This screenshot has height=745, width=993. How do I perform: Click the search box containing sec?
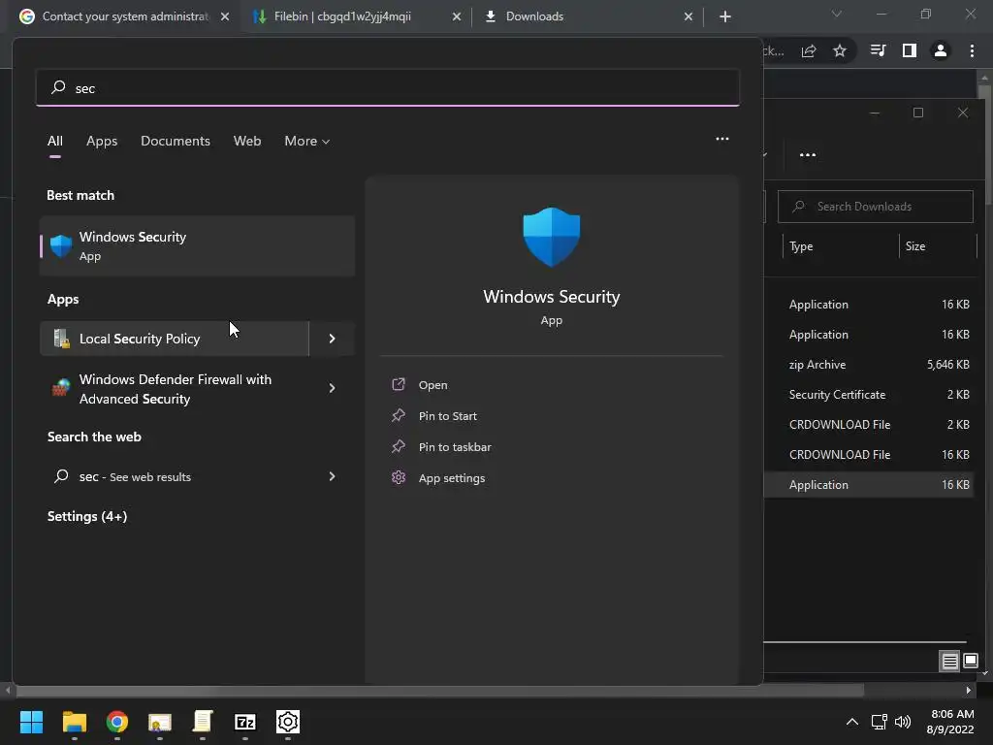pyautogui.click(x=388, y=88)
